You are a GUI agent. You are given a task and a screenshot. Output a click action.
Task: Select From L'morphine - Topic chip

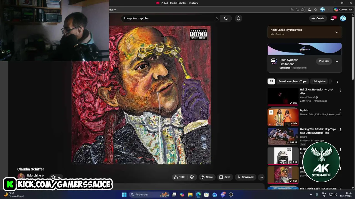click(293, 81)
